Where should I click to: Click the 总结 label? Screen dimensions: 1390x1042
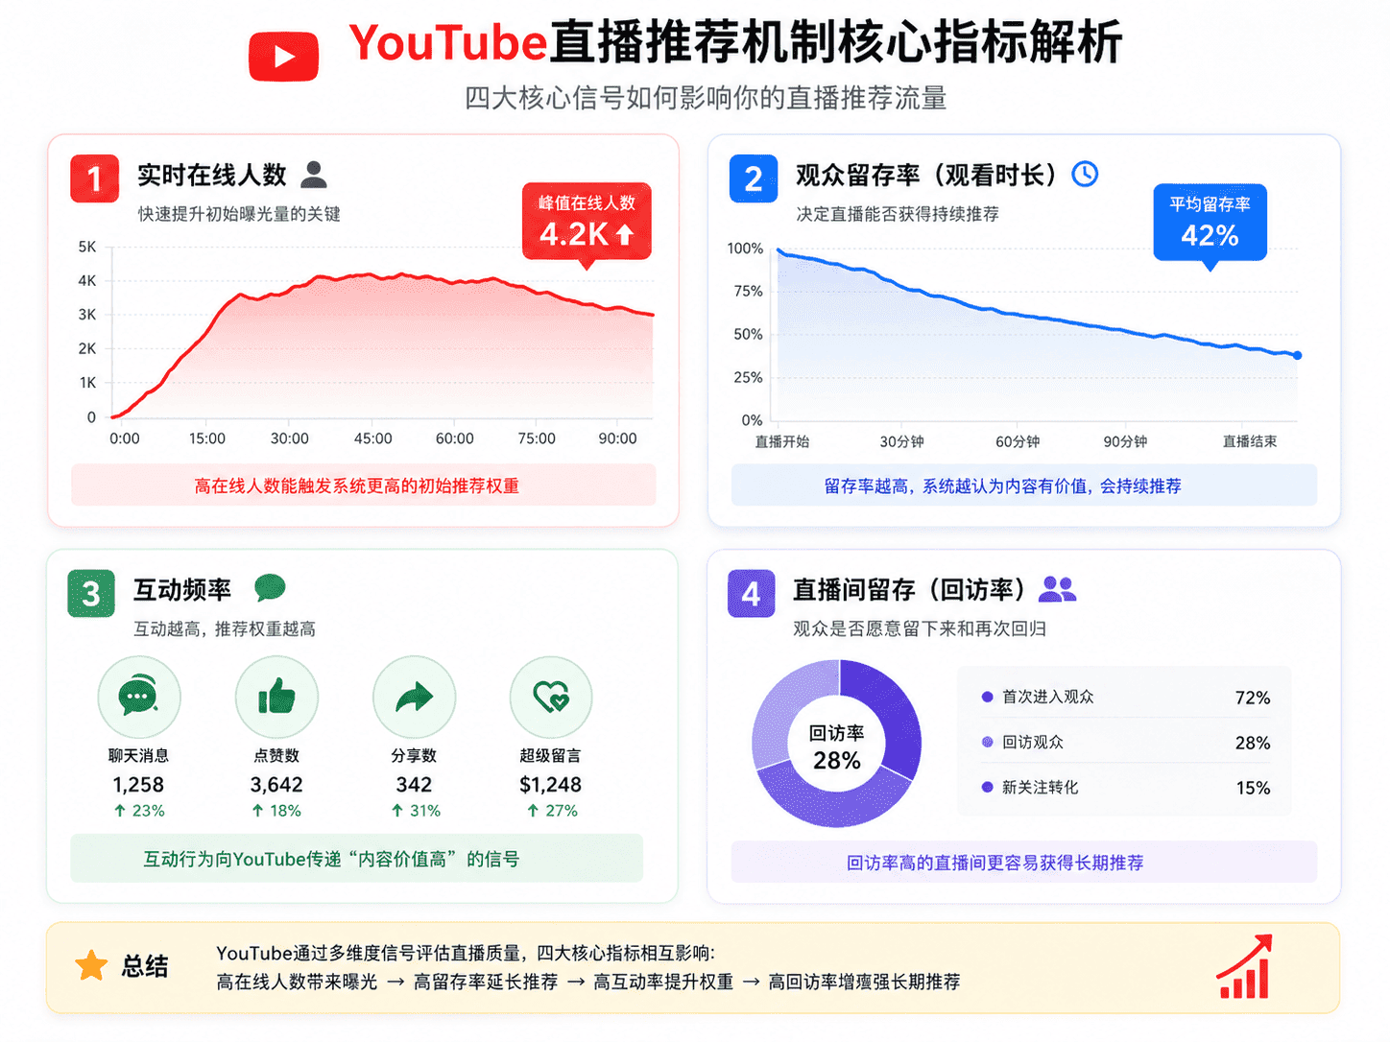point(145,966)
